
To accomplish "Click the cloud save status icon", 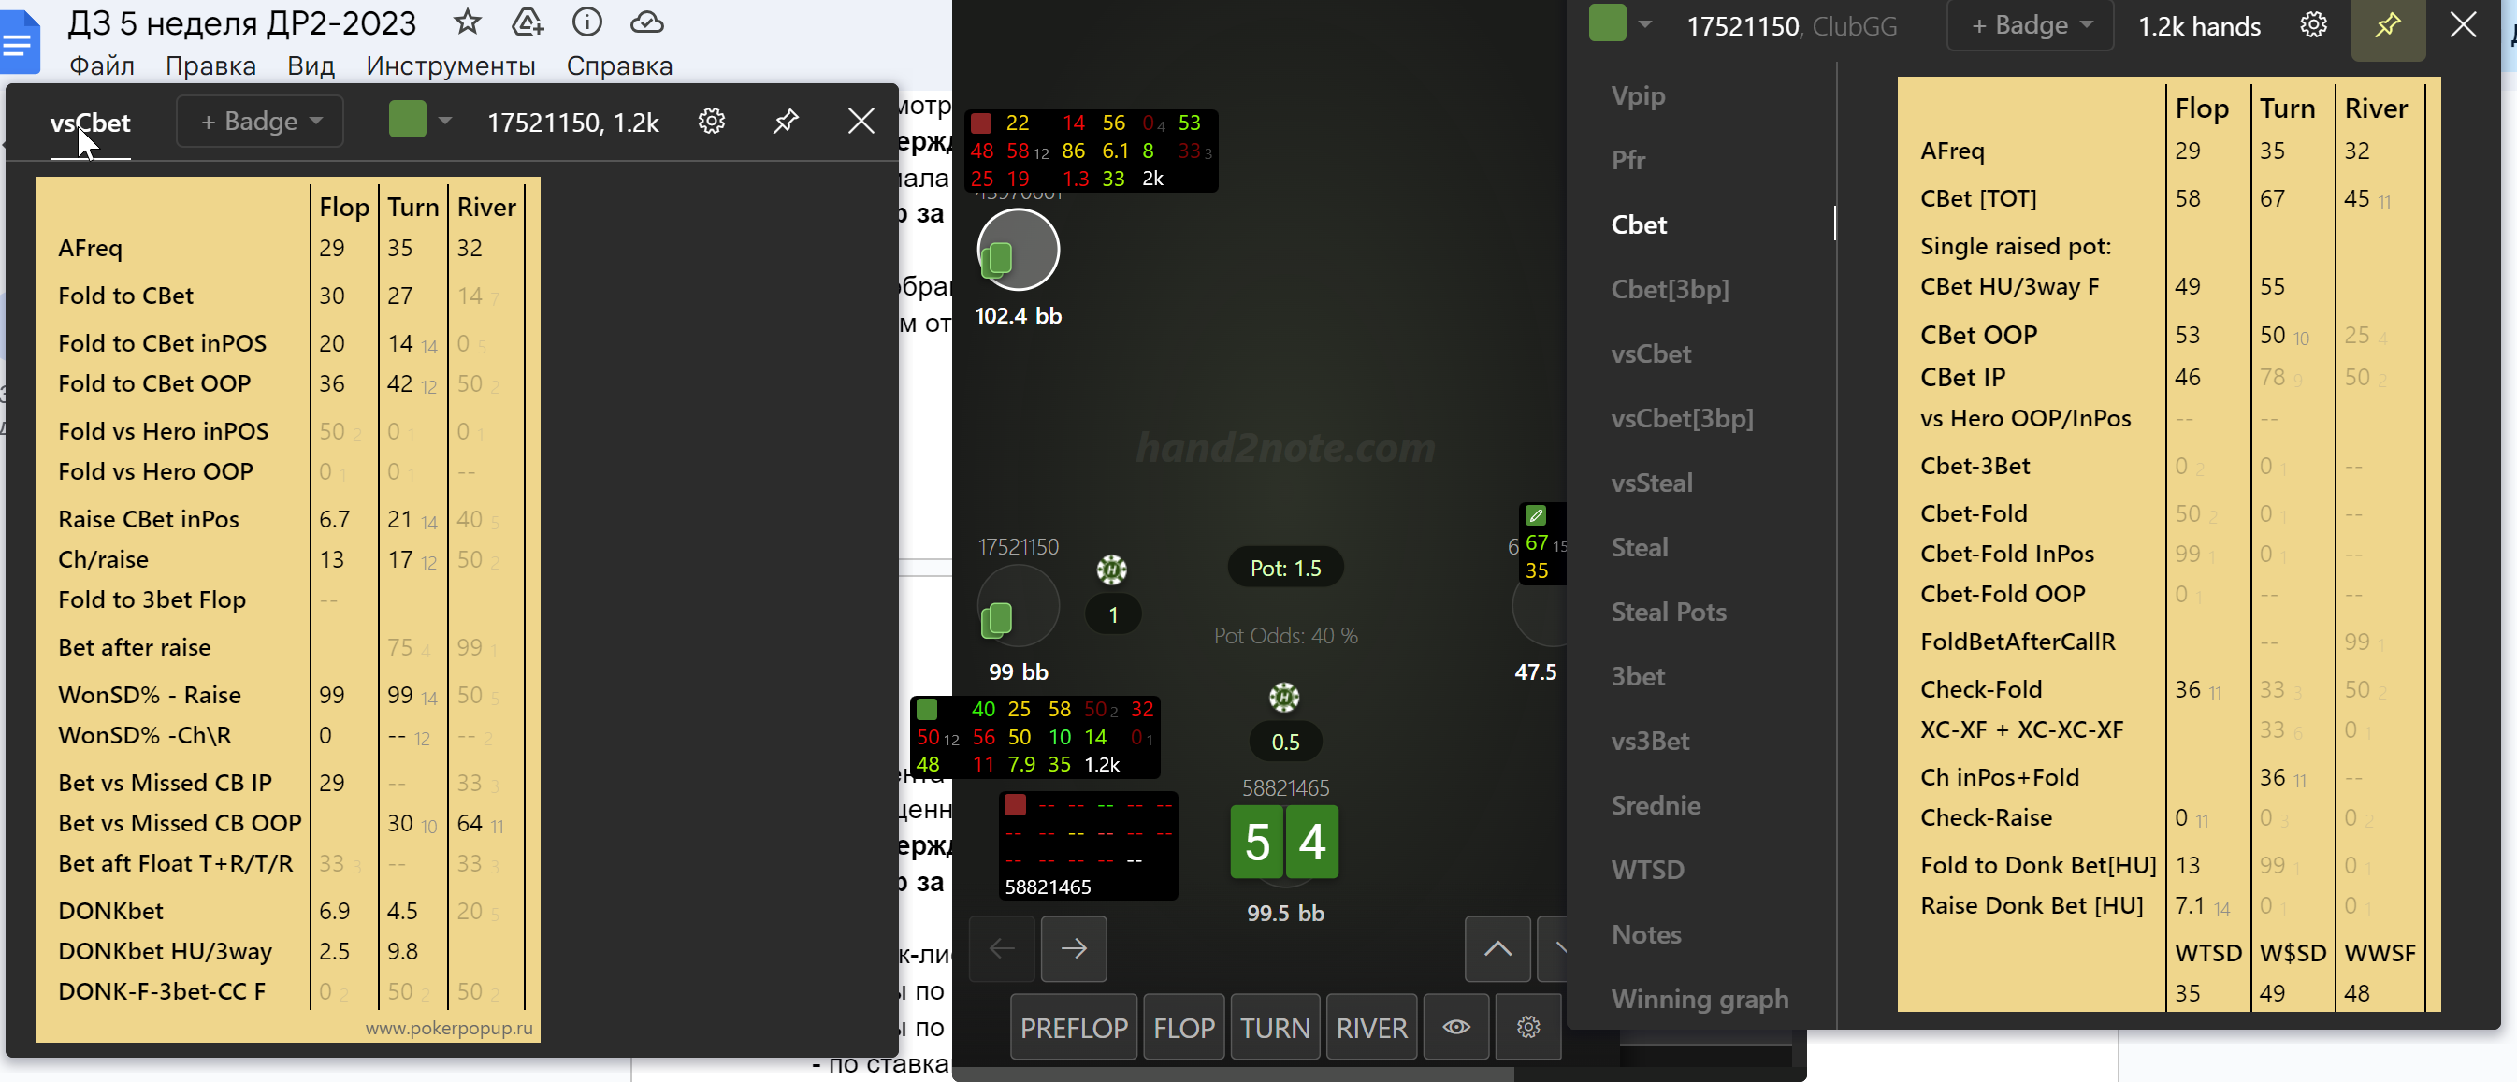I will (647, 22).
